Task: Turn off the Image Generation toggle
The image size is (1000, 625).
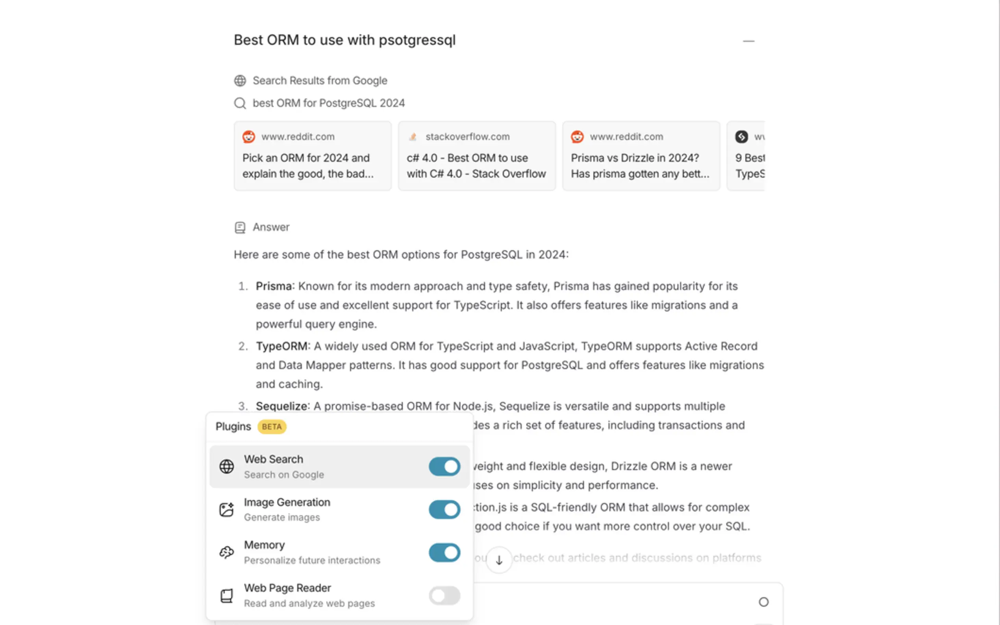Action: click(444, 510)
